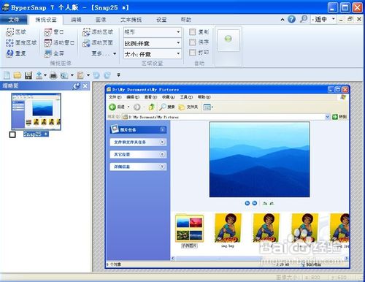The width and height of the screenshot is (365, 282).
Task: Click y:600 value in status bar
Action: (339, 278)
